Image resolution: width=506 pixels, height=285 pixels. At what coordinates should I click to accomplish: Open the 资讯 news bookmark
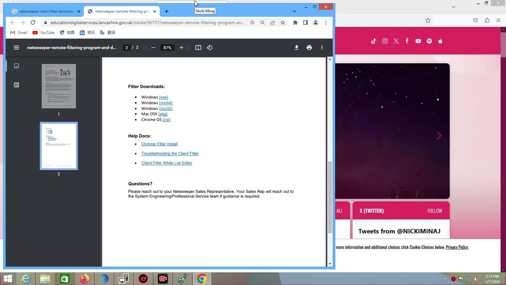87,33
